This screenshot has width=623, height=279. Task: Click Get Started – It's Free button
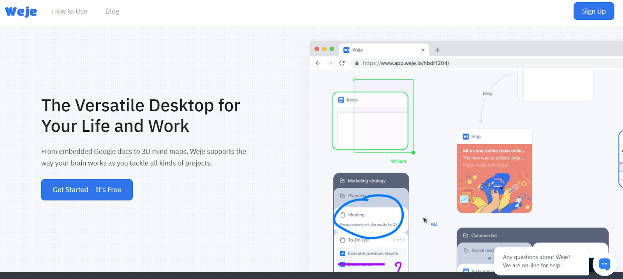click(87, 190)
